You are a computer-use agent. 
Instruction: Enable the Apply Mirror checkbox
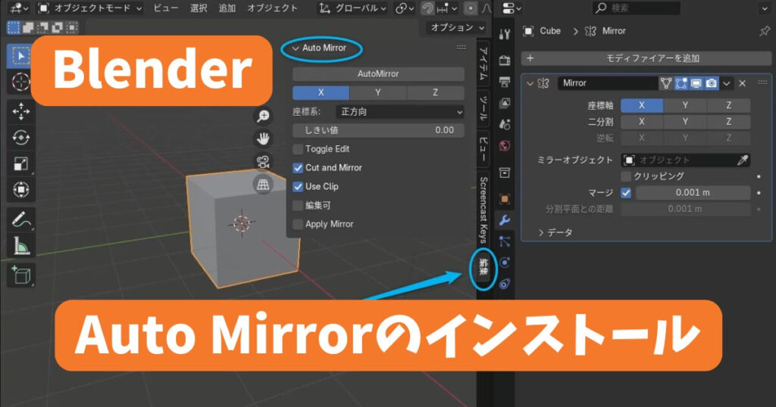click(x=298, y=224)
